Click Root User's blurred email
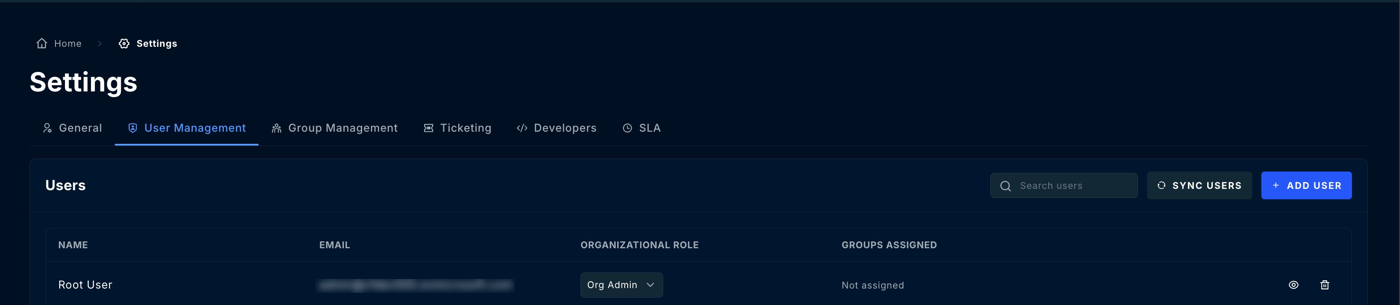 (416, 285)
